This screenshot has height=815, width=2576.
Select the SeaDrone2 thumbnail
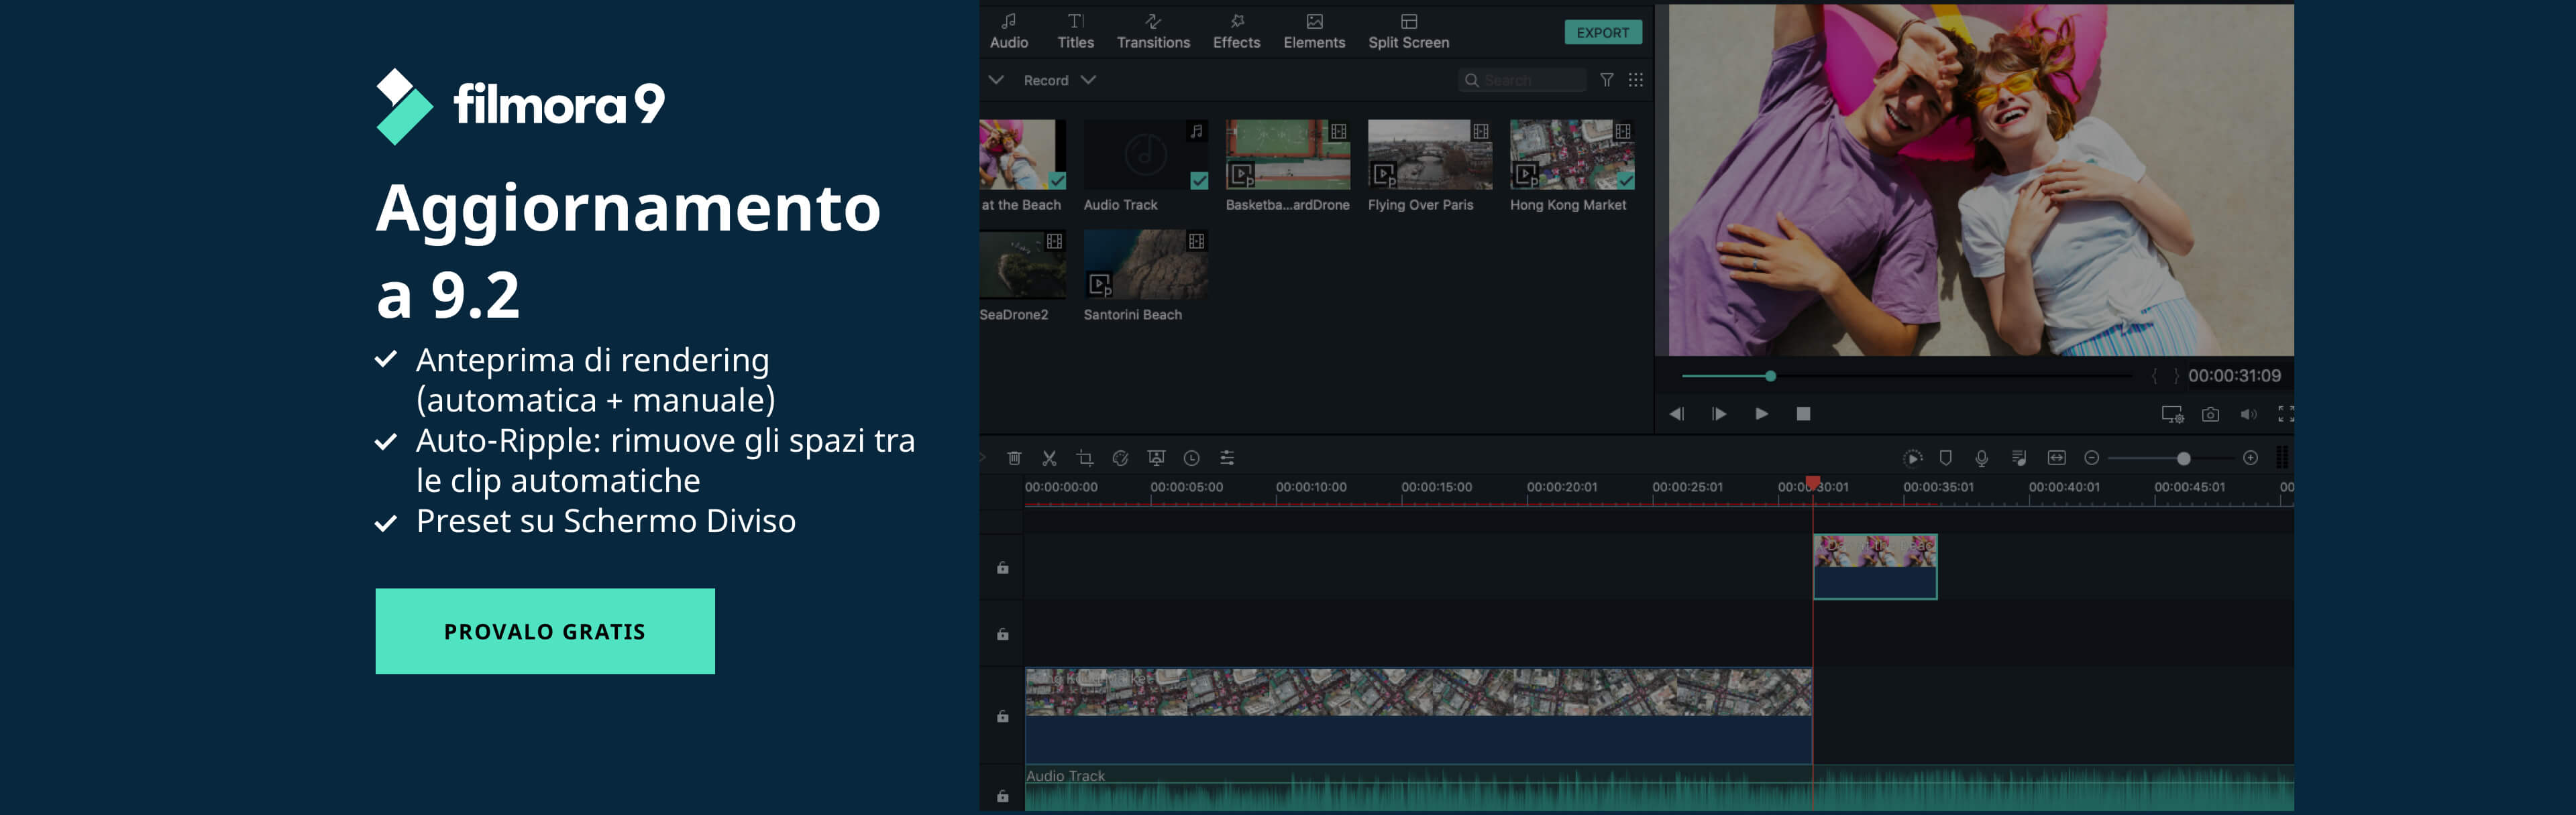(x=1023, y=265)
